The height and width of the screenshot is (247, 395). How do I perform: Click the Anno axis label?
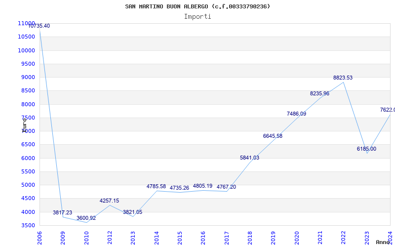(x=384, y=243)
